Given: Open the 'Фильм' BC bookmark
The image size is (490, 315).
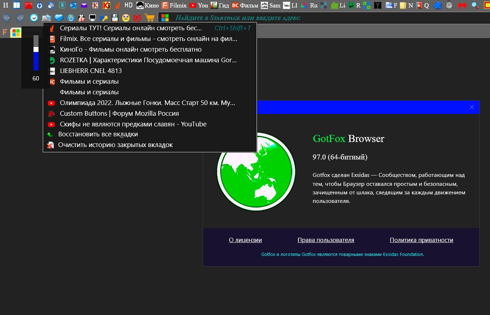Looking at the screenshot, I should (245, 5).
